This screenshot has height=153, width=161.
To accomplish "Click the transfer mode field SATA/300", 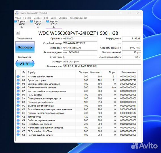I will pyautogui.click(x=80, y=52).
